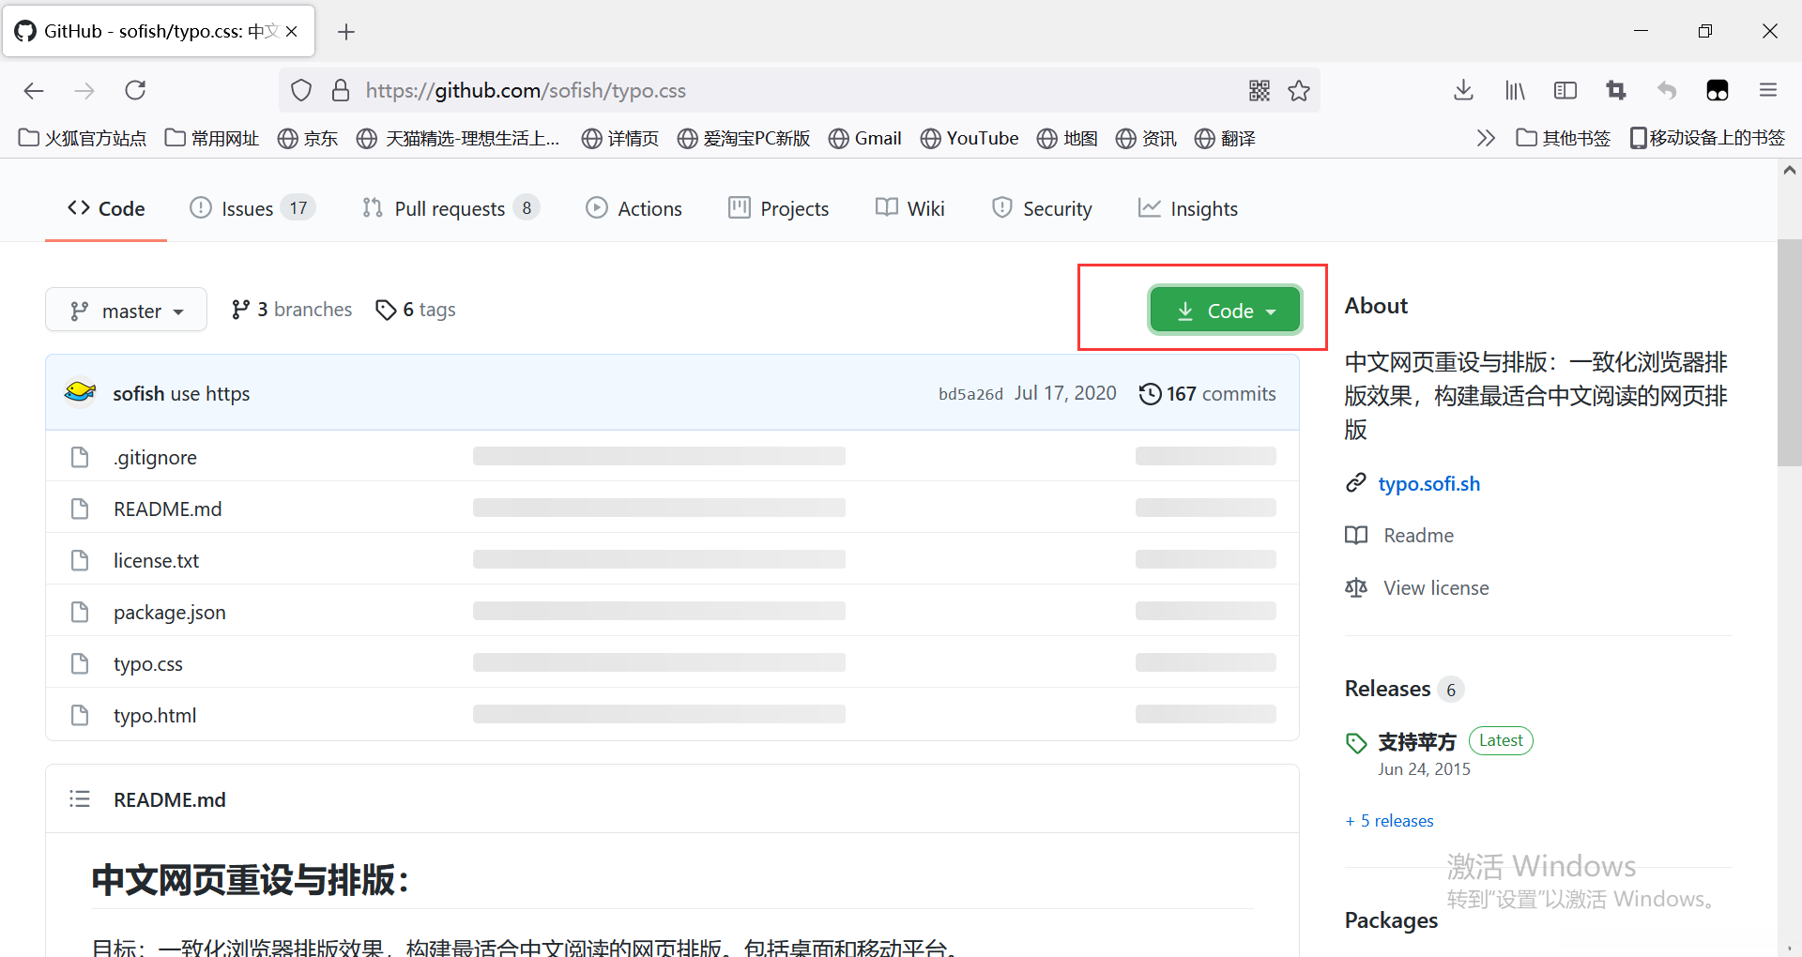Open the license.txt file
This screenshot has height=957, width=1802.
157,560
